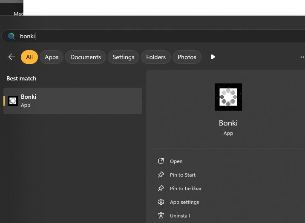The width and height of the screenshot is (305, 223).
Task: Show more filters with the play arrow
Action: [213, 57]
